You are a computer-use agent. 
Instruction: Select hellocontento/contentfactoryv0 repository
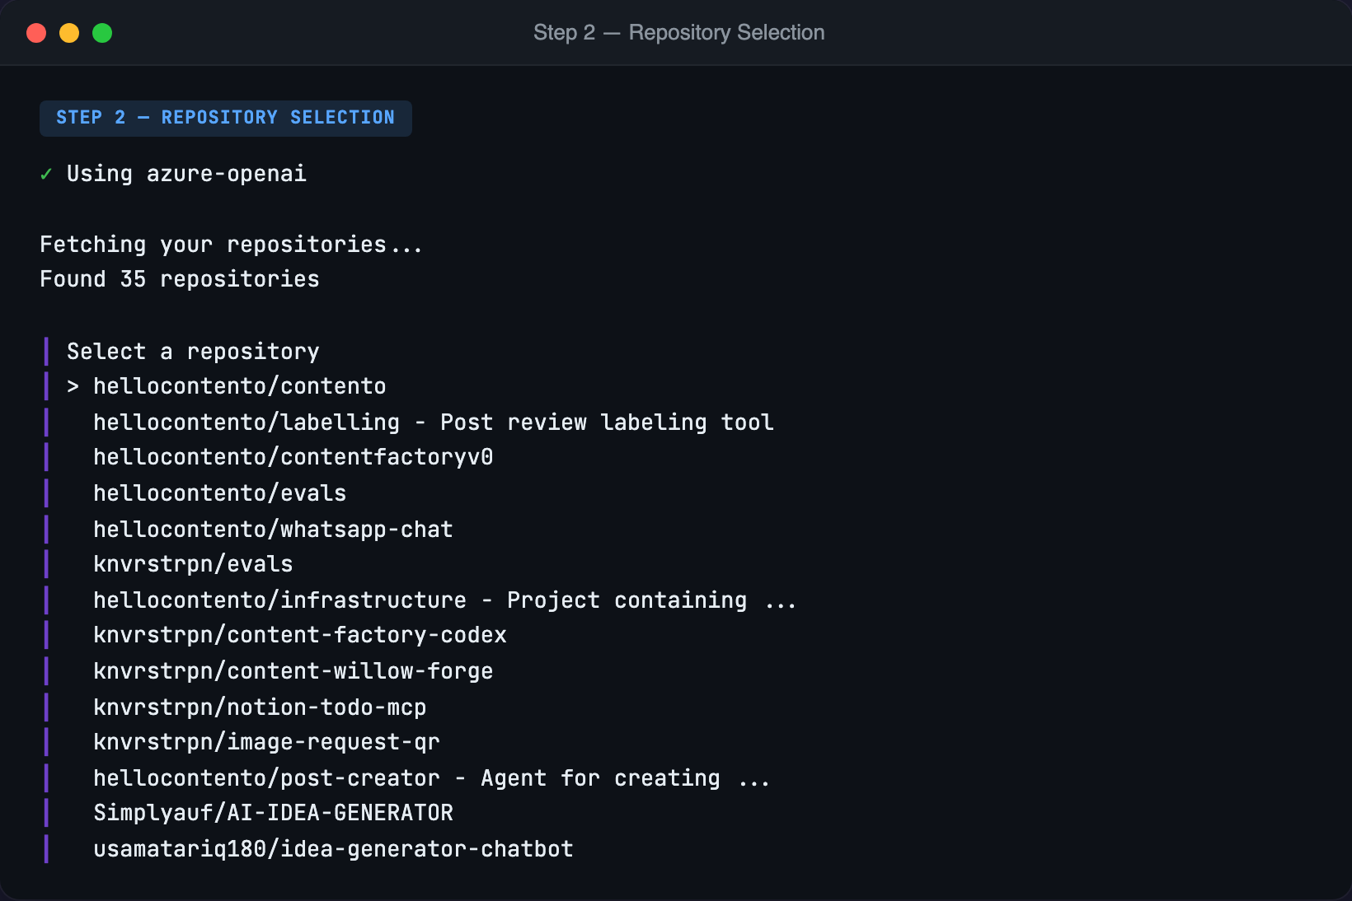coord(293,457)
